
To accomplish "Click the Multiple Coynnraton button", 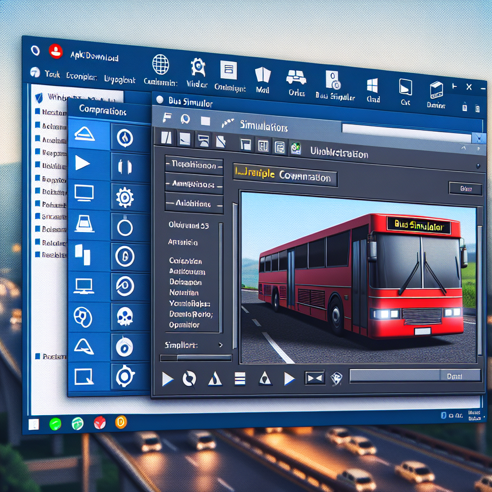I will pos(285,175).
